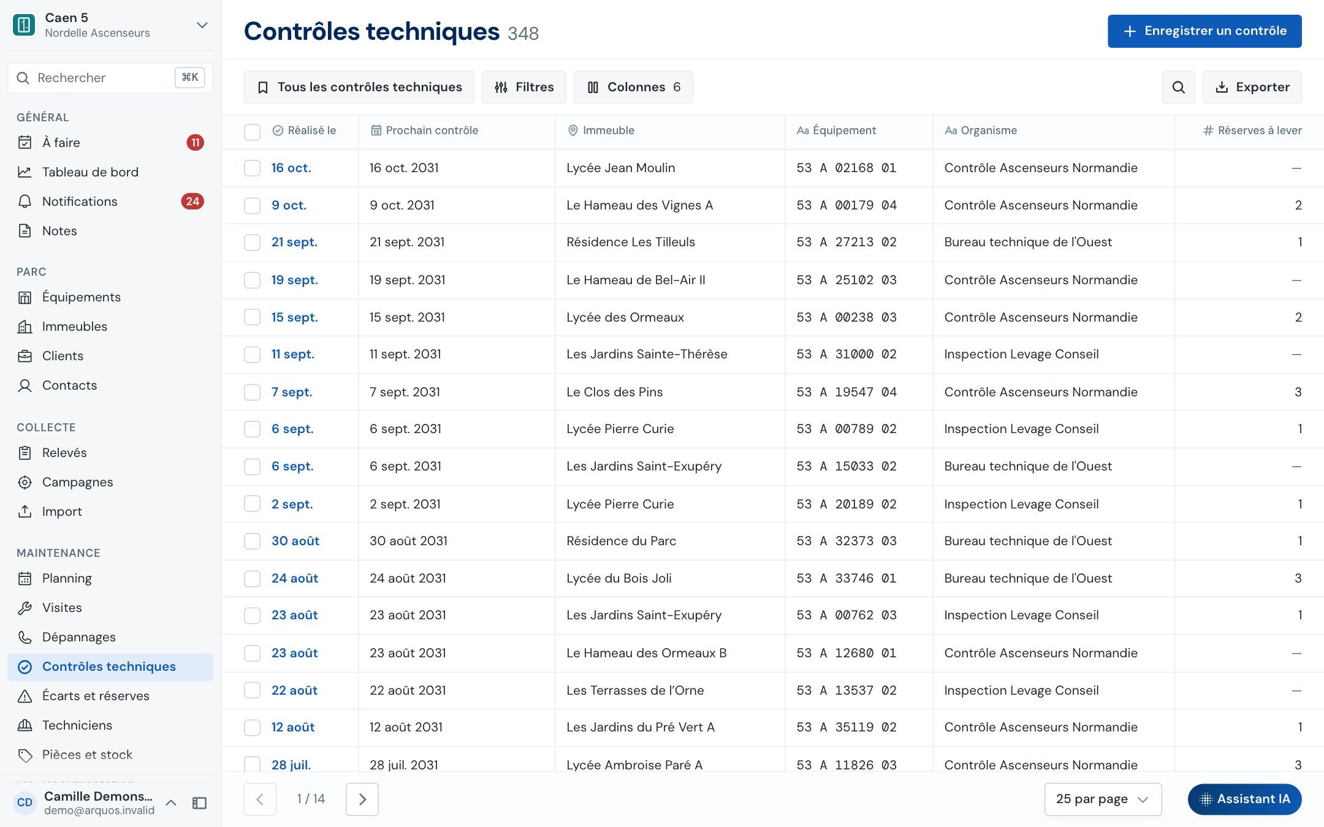Open the Dépannages phone icon
1324x827 pixels.
tap(25, 637)
